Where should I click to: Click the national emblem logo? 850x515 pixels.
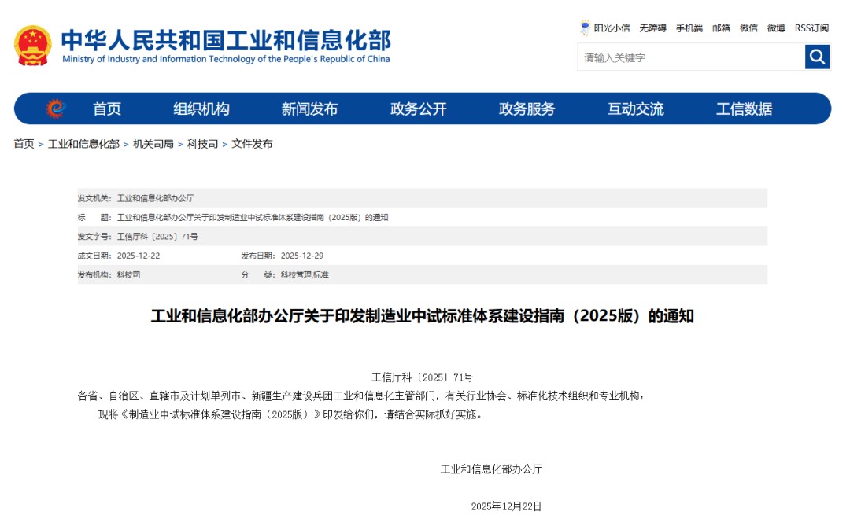click(33, 46)
